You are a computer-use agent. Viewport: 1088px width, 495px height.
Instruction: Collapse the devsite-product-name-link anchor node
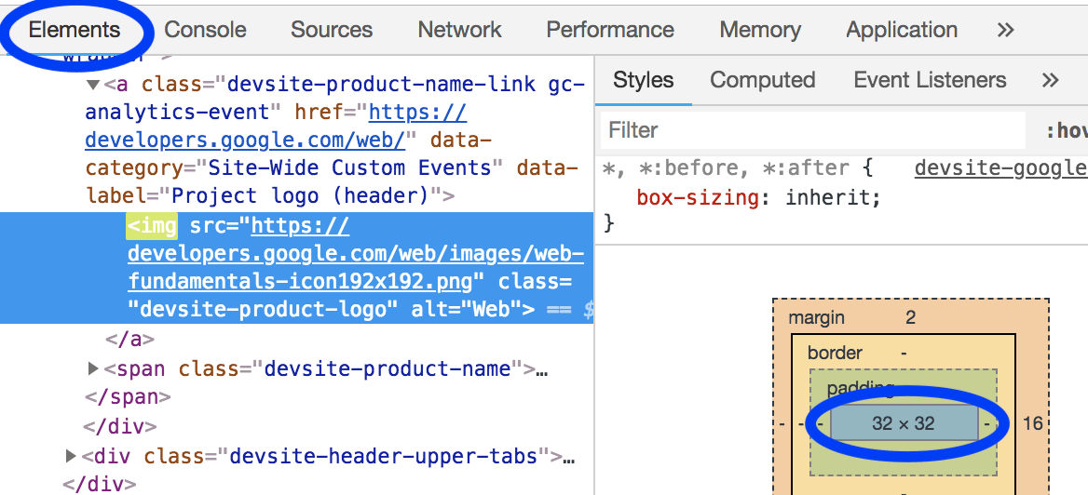click(x=92, y=85)
